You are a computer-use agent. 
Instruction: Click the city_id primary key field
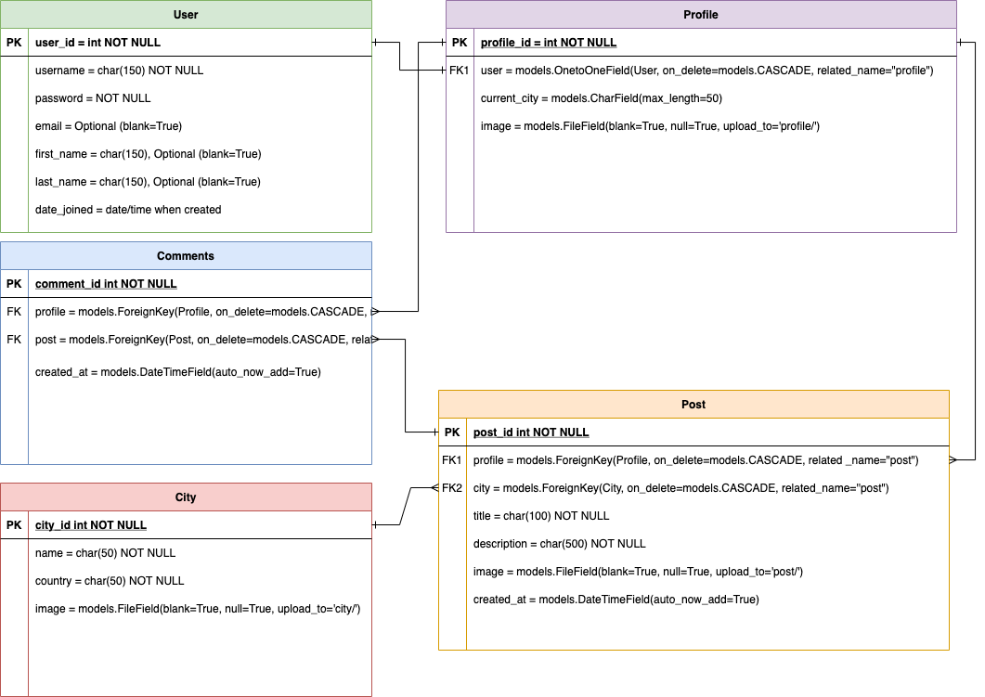[x=91, y=525]
